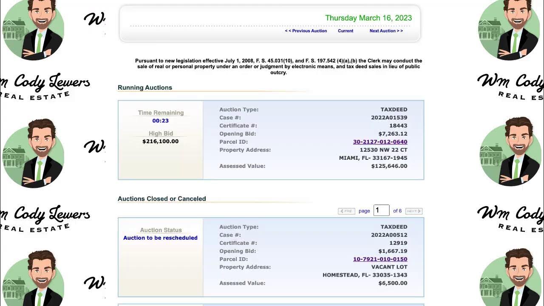Open parcel ID 30-2127-012-0640
Viewport: 544px width, 306px height.
(380, 142)
